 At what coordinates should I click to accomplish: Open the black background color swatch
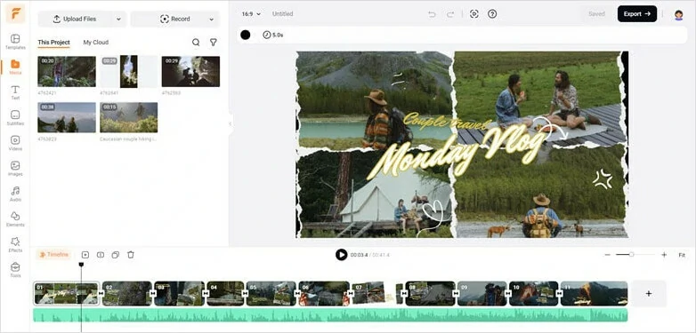tap(246, 35)
